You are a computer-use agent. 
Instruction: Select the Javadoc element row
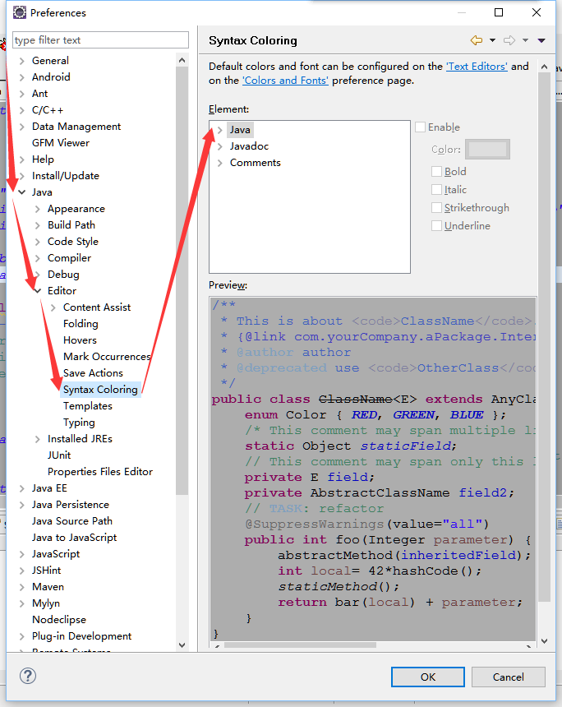click(x=249, y=146)
